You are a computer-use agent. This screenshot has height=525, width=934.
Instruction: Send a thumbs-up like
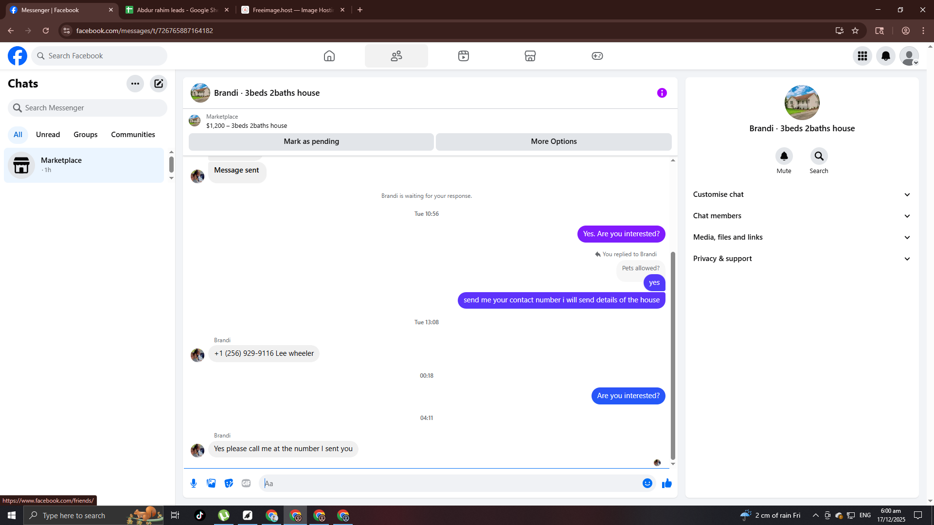tap(666, 483)
